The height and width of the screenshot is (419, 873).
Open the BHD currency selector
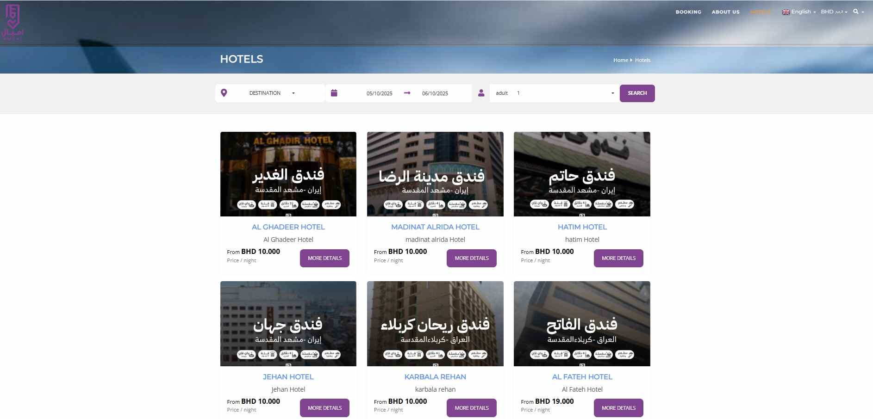(x=834, y=12)
